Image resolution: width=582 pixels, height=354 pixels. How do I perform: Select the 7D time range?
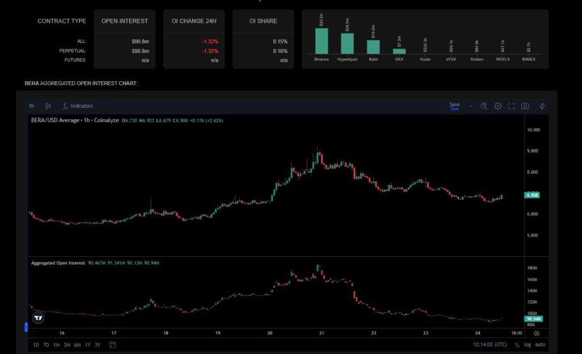tap(46, 345)
